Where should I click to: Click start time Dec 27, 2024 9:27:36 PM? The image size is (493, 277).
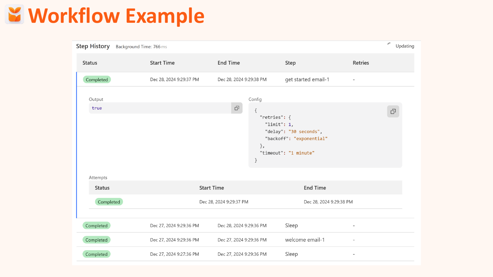point(174,254)
